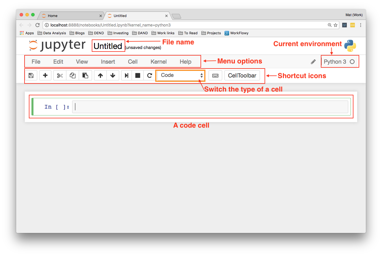Screen dimensions: 382x256
Task: Click the save notebook floppy disk icon
Action: (x=31, y=75)
